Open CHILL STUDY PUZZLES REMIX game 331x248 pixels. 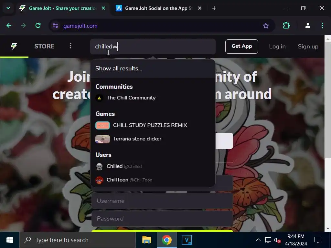(153, 125)
